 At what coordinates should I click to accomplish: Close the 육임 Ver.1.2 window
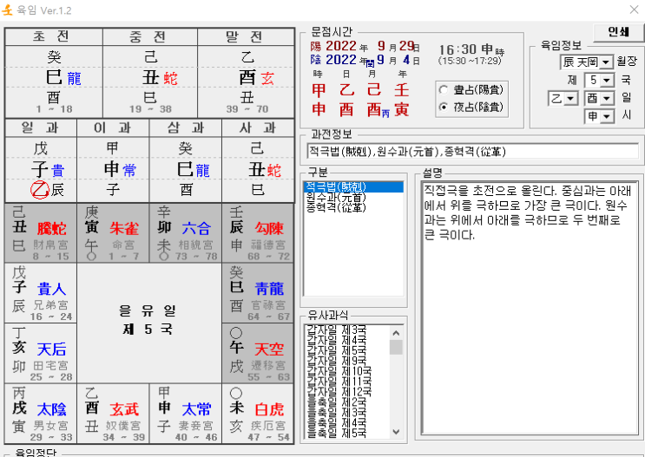[634, 10]
